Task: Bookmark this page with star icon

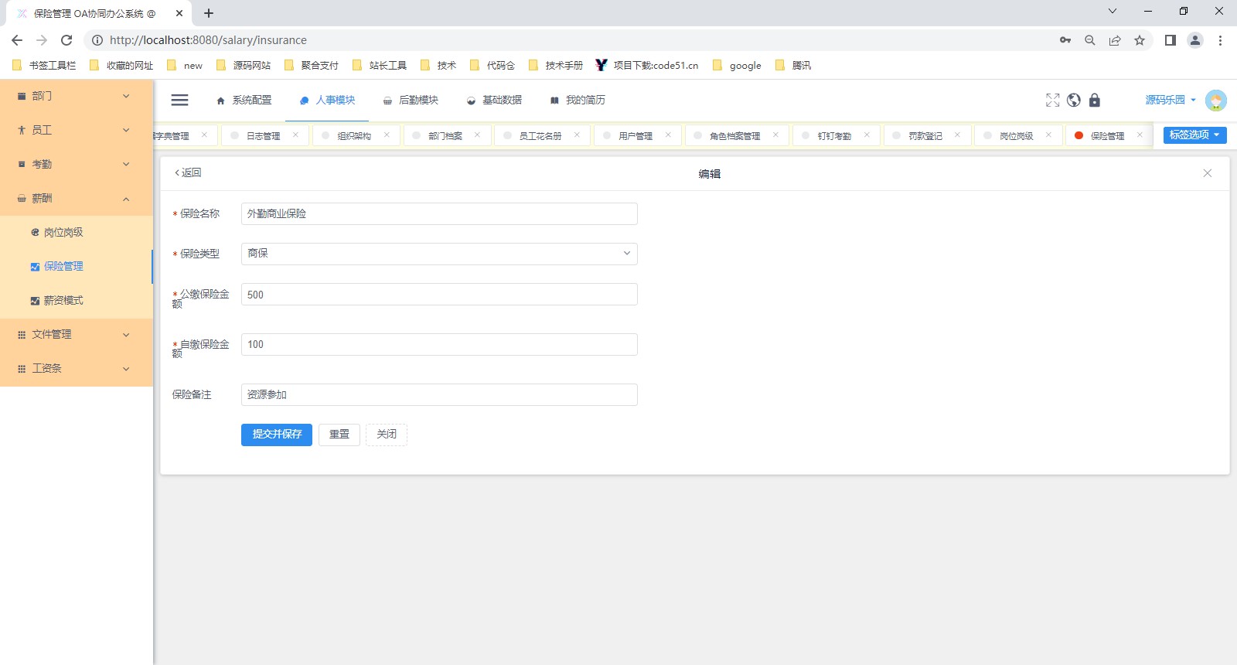Action: (1139, 40)
